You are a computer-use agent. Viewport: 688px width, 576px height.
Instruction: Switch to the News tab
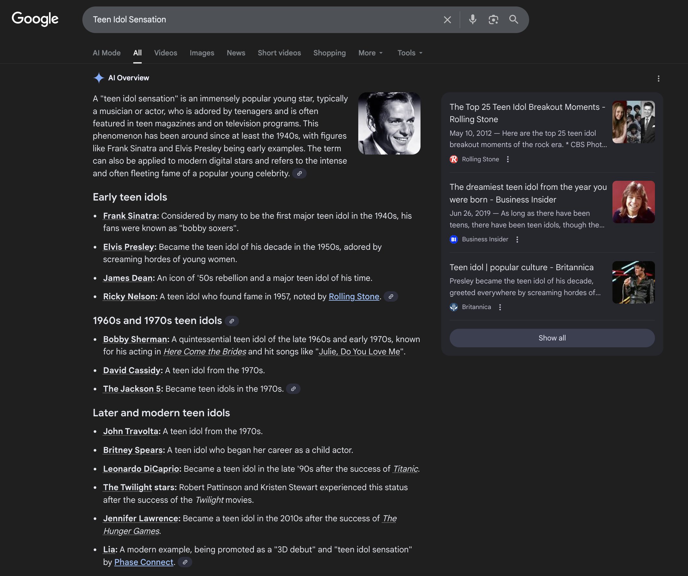click(236, 53)
